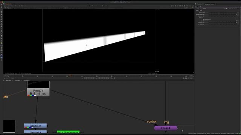Open the Dope Sheet tab

pos(26,80)
